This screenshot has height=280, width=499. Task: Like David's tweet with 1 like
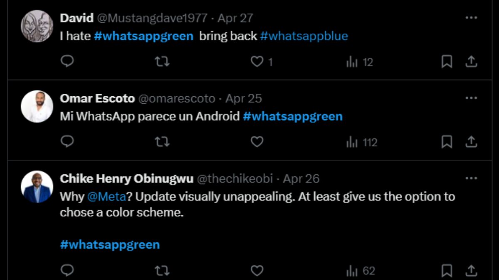[257, 62]
